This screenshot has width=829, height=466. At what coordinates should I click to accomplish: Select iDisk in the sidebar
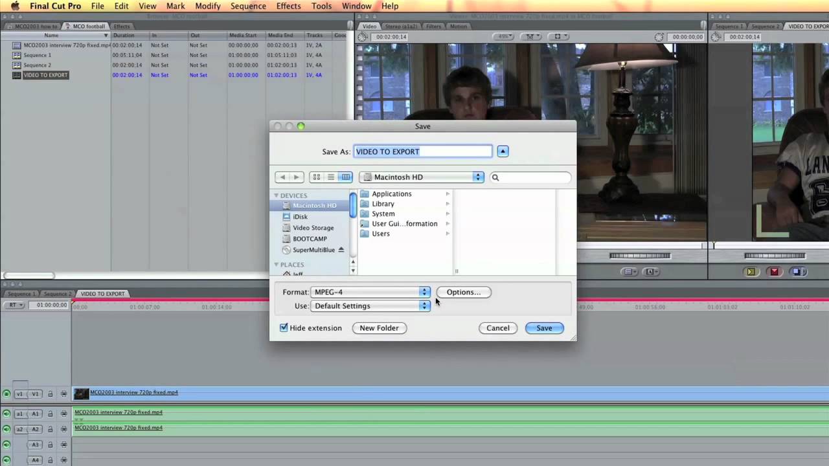pyautogui.click(x=300, y=217)
